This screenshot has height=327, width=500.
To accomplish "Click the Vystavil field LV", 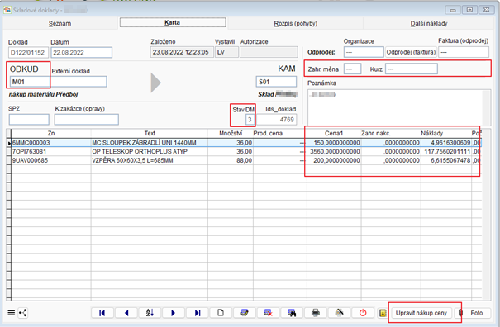I will [226, 52].
